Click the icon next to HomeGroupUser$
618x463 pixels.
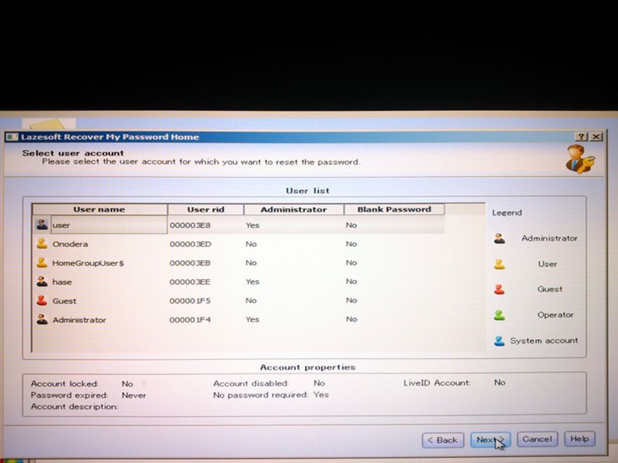point(42,262)
